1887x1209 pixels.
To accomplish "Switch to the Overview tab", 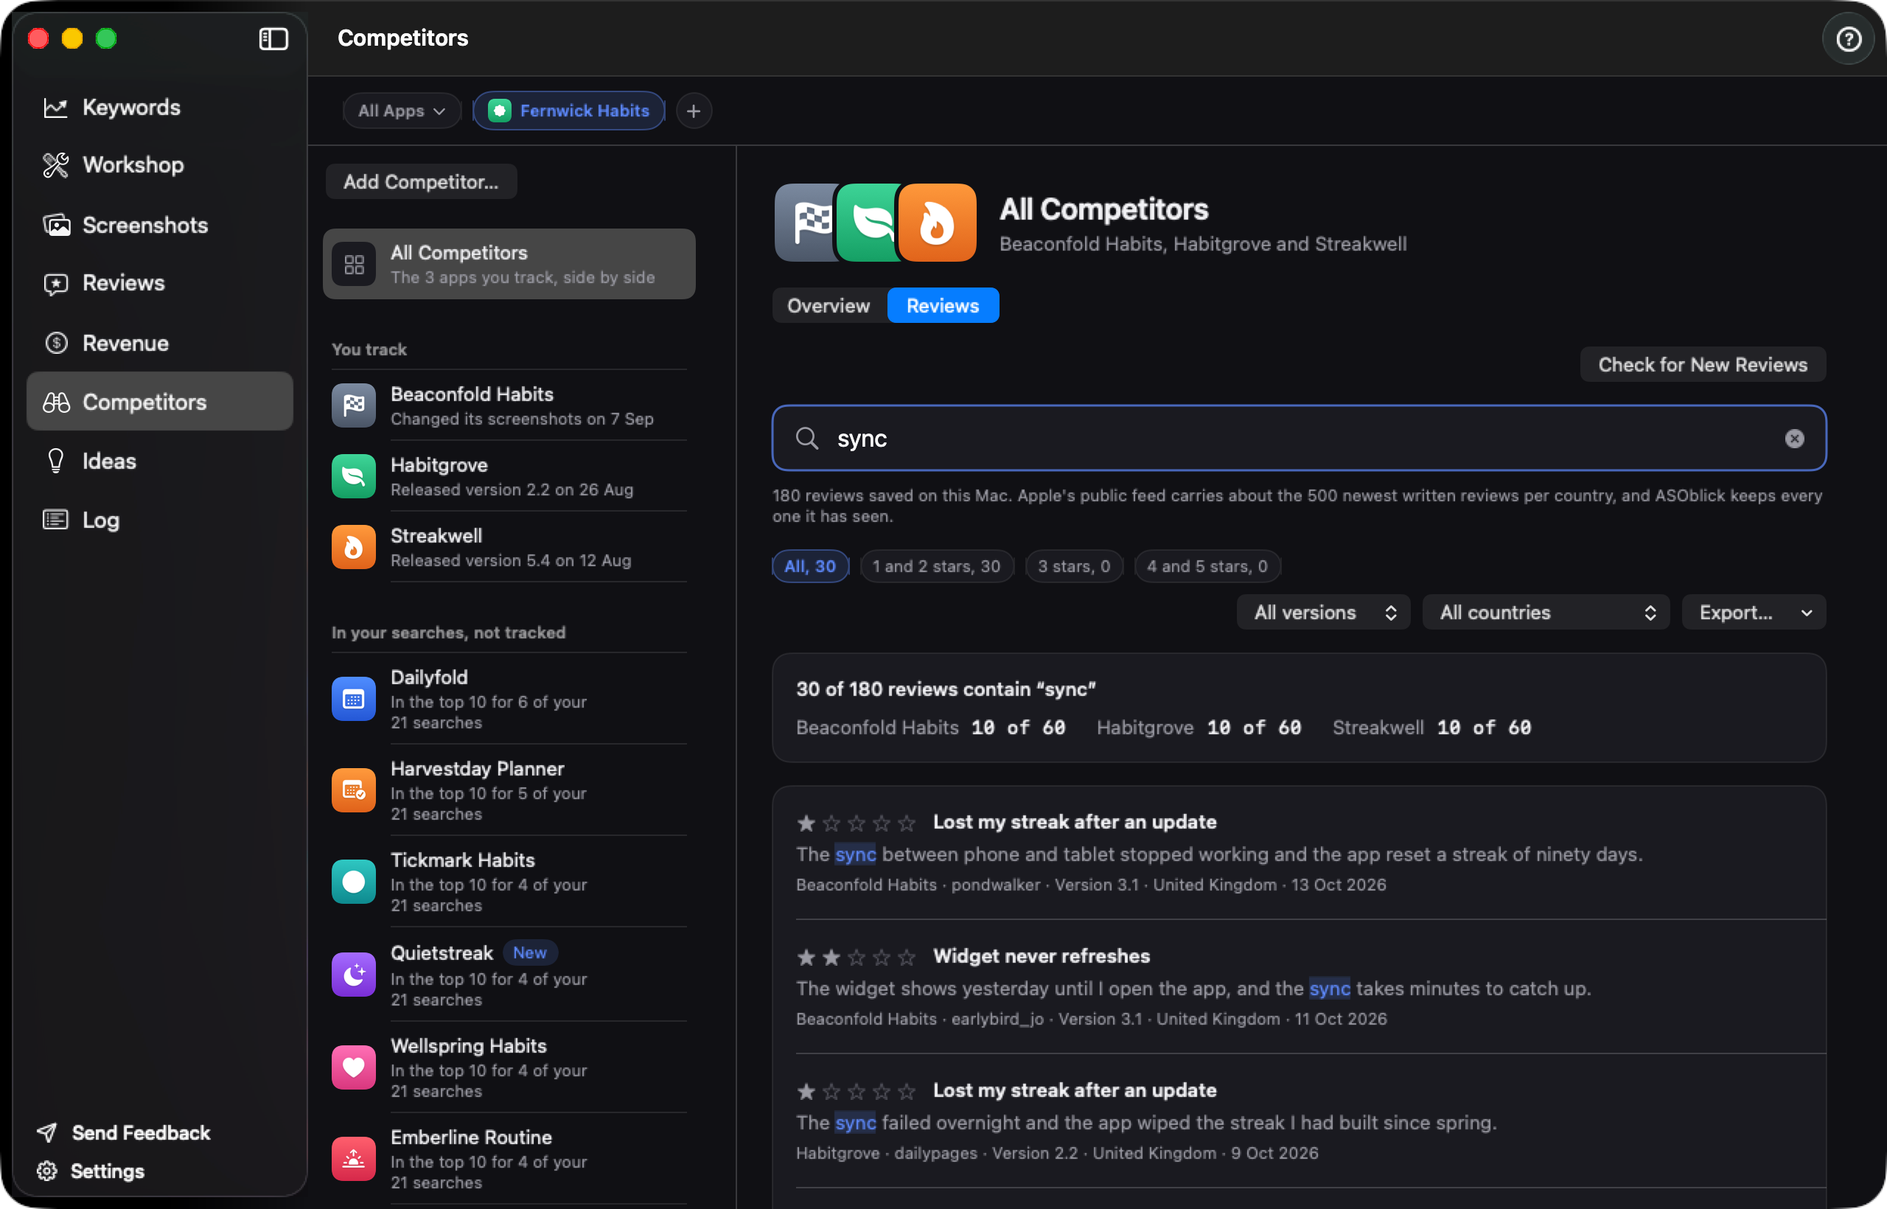I will [x=828, y=305].
